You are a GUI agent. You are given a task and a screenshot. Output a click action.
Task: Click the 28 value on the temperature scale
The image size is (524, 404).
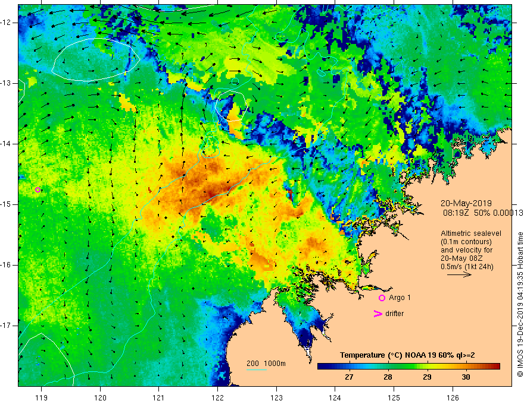point(388,377)
